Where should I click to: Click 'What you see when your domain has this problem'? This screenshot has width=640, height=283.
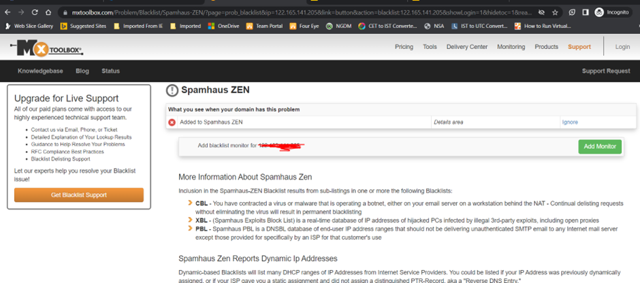[x=234, y=110]
